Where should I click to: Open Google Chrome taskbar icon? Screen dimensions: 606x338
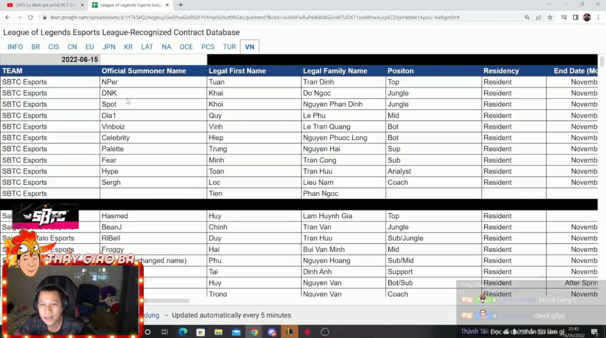pos(254,332)
